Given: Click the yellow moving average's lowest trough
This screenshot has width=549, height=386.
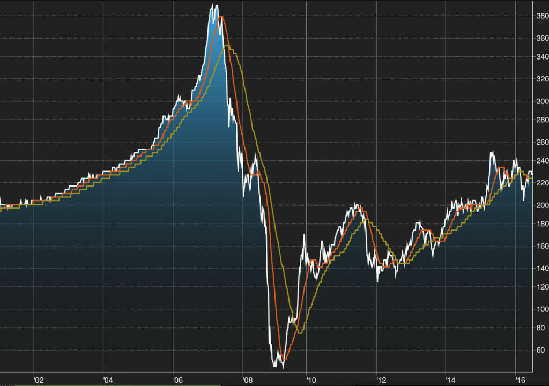Looking at the screenshot, I should [300, 333].
